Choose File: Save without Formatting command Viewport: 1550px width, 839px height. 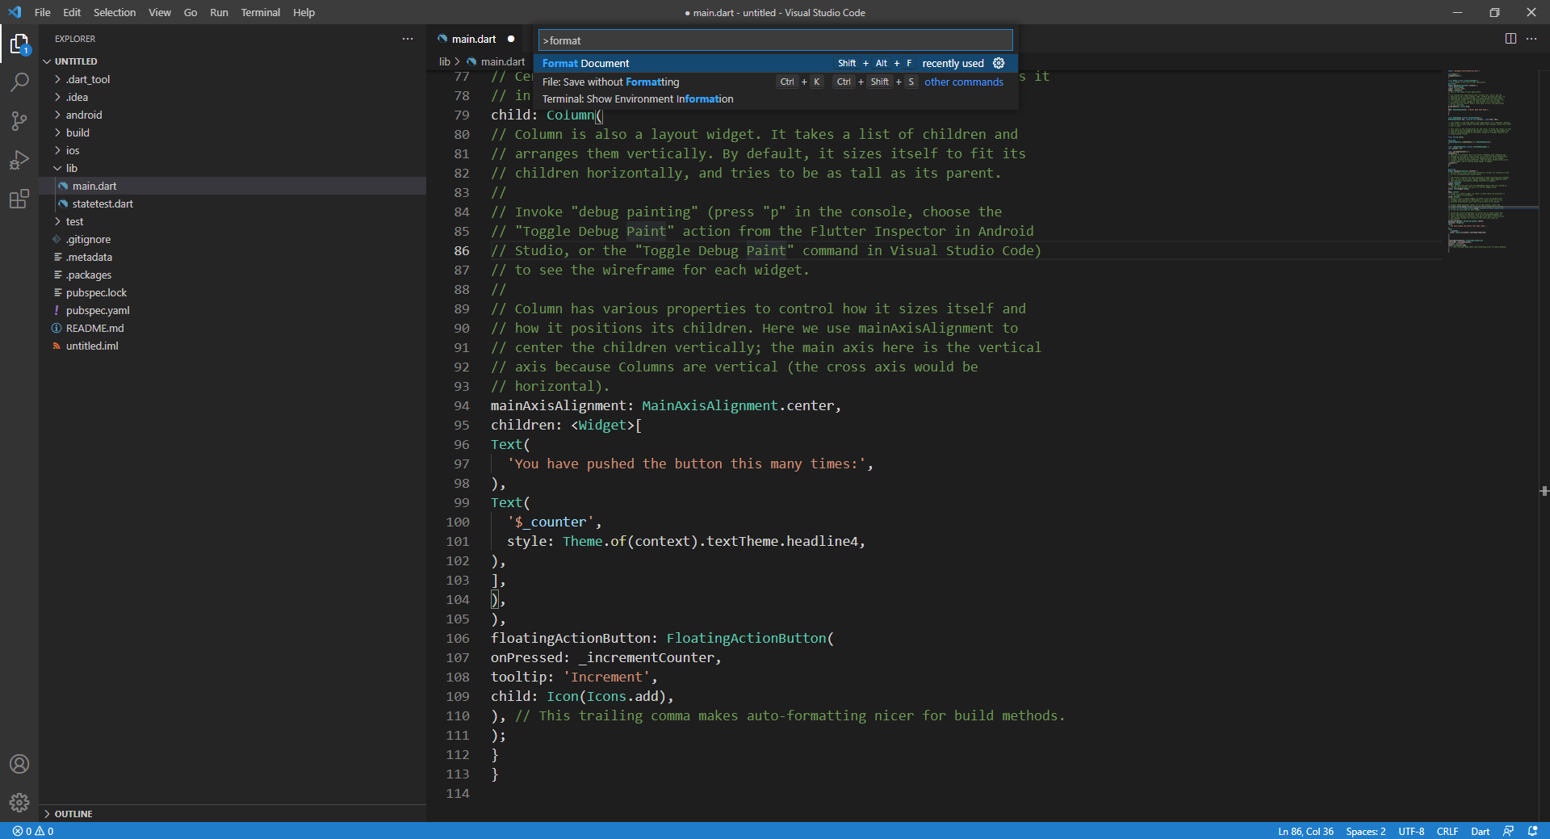point(776,82)
